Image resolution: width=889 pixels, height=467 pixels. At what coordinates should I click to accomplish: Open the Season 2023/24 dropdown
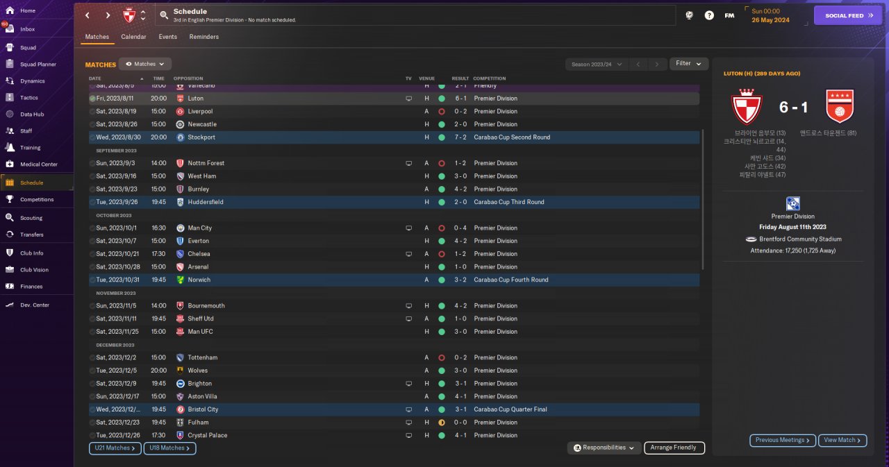597,64
